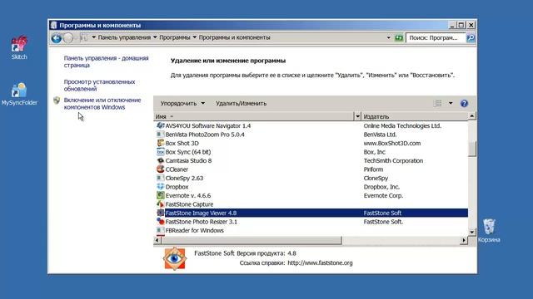Click the BenVista Ltd. publisher cell
533x299 pixels.
click(380, 135)
